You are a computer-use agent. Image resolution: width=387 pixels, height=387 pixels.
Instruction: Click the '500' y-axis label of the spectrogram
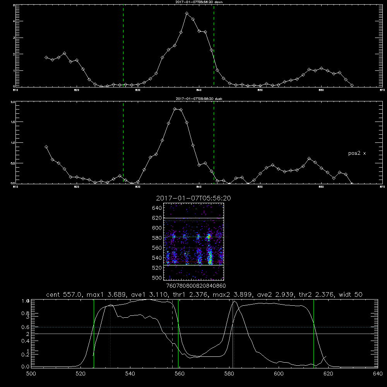coord(157,277)
